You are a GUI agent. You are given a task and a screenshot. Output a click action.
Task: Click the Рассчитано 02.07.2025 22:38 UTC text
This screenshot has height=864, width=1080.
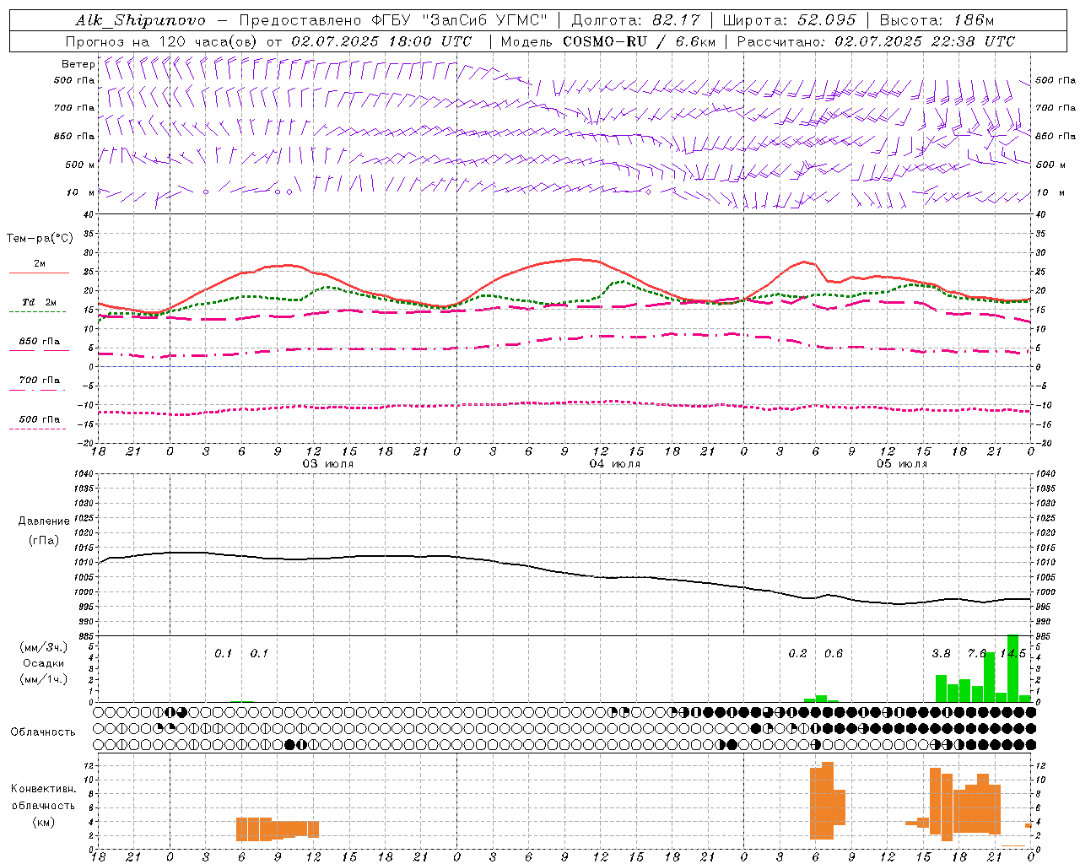[876, 41]
